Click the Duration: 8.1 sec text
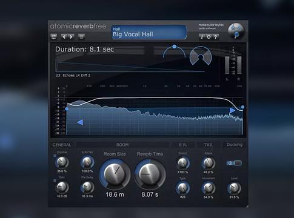This screenshot has height=218, width=294. tap(84, 49)
